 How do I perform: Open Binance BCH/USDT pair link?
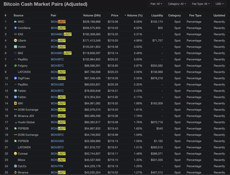click(x=58, y=172)
